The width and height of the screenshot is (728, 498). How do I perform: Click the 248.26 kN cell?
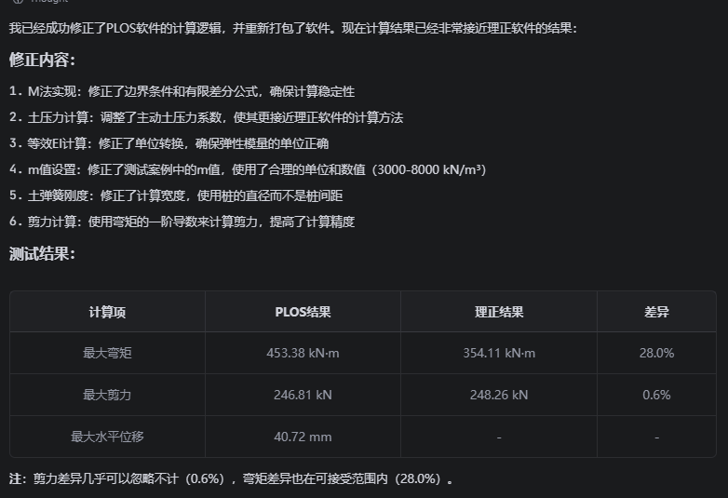point(499,395)
